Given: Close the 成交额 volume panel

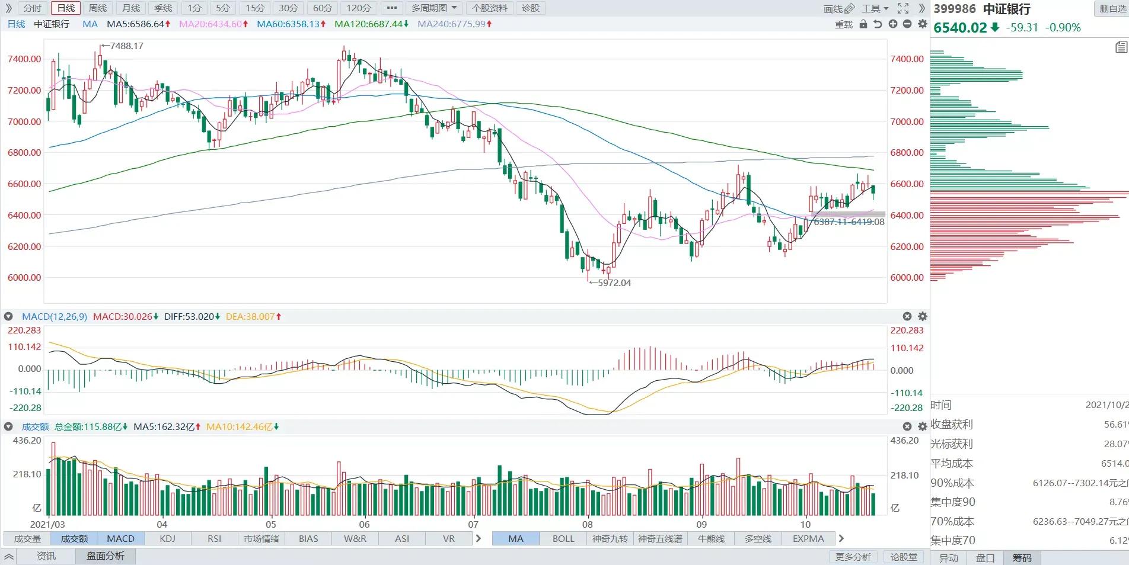Looking at the screenshot, I should [907, 426].
